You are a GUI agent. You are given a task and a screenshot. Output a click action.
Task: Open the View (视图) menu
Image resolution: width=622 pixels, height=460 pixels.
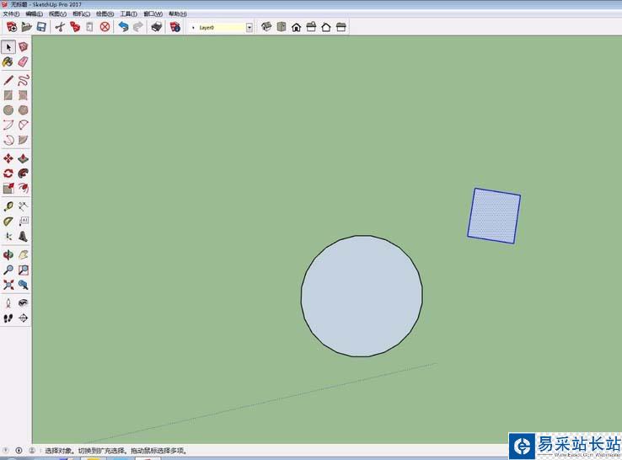pyautogui.click(x=57, y=13)
